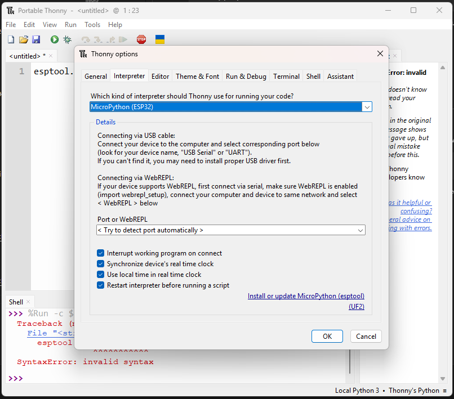
Task: Click the bottom Shell prompt >>>
Action: pos(16,378)
